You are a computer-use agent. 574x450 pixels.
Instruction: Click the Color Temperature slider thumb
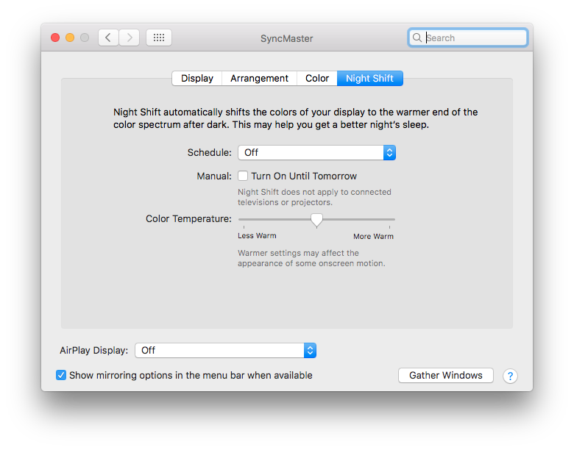point(316,221)
